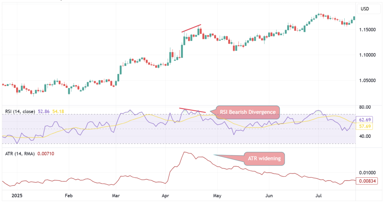Click the 80.00 level on RSI axis
384x204 pixels.
(365, 107)
